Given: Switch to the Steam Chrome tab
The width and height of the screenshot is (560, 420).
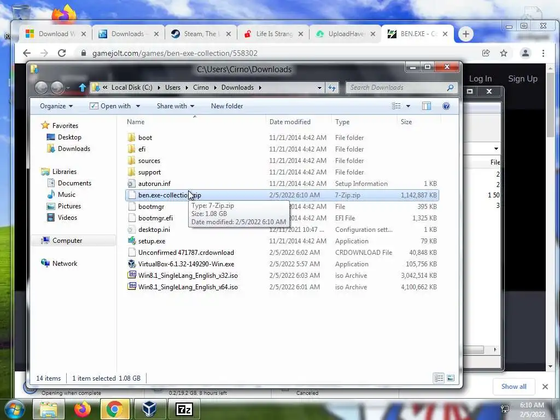Looking at the screenshot, I should [x=201, y=34].
